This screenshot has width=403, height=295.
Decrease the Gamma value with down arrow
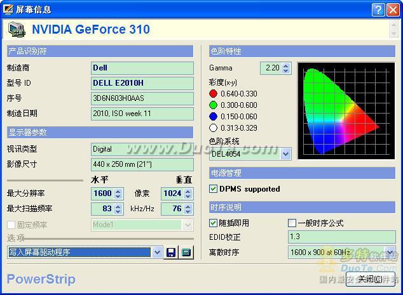286,71
